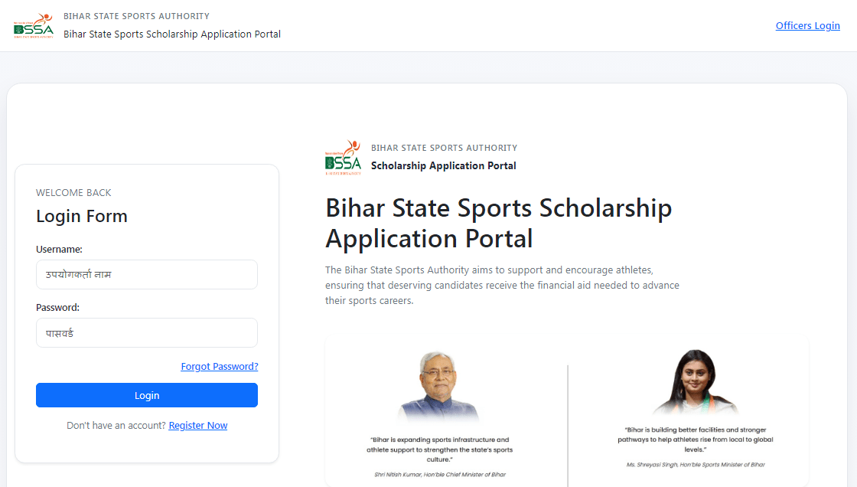This screenshot has height=487, width=857.
Task: Click the BSSA logo above the portal heading
Action: pyautogui.click(x=344, y=157)
